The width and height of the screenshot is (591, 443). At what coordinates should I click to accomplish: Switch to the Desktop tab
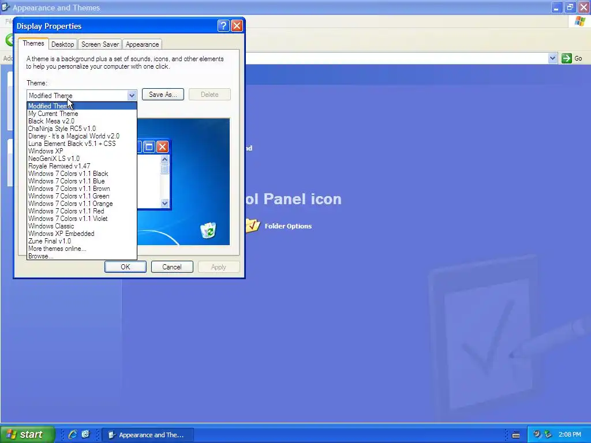62,44
